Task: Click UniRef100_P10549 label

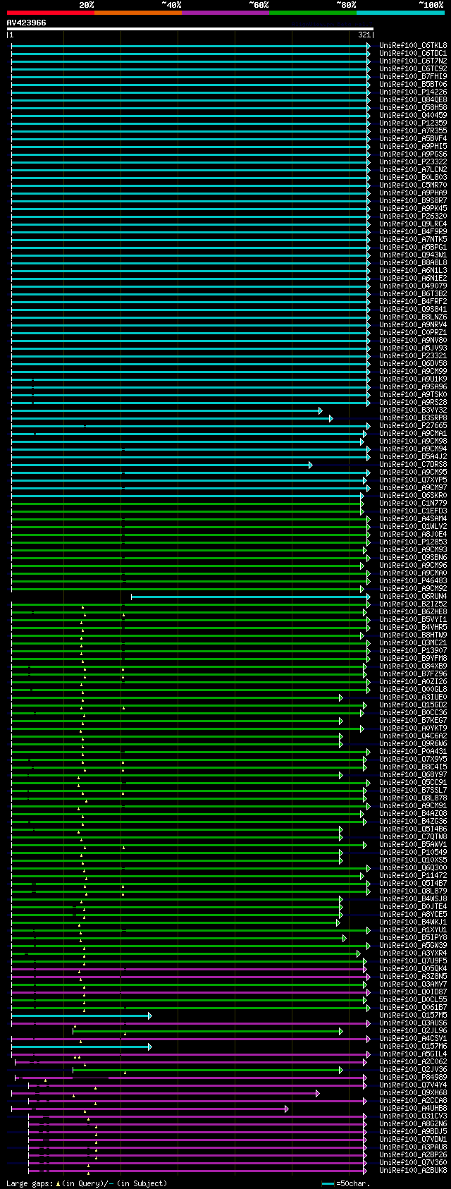Action: click(413, 852)
